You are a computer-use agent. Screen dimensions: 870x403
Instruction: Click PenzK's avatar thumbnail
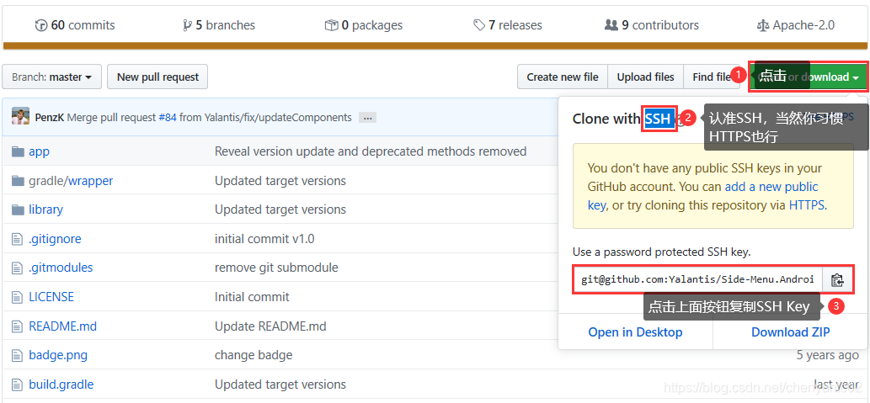click(x=21, y=117)
